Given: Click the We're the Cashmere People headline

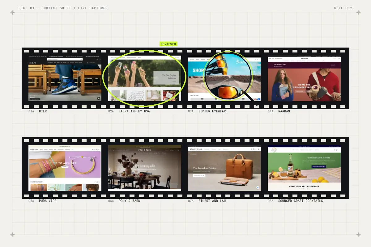Looking at the screenshot, I should click(304, 86).
